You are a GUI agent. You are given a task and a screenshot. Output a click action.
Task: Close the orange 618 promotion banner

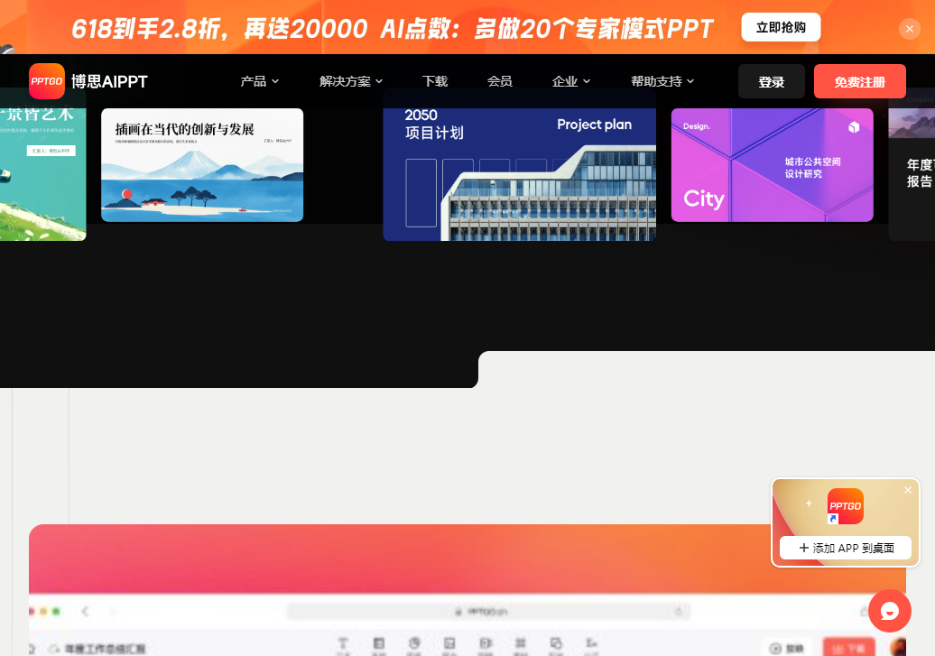910,29
